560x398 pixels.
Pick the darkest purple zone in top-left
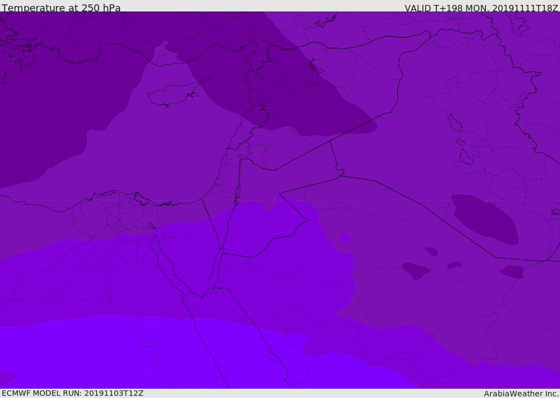pos(44,109)
